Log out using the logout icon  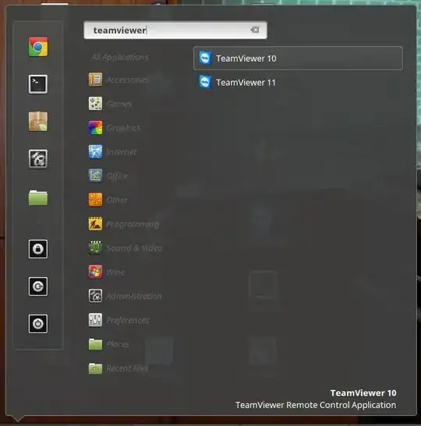click(x=38, y=286)
